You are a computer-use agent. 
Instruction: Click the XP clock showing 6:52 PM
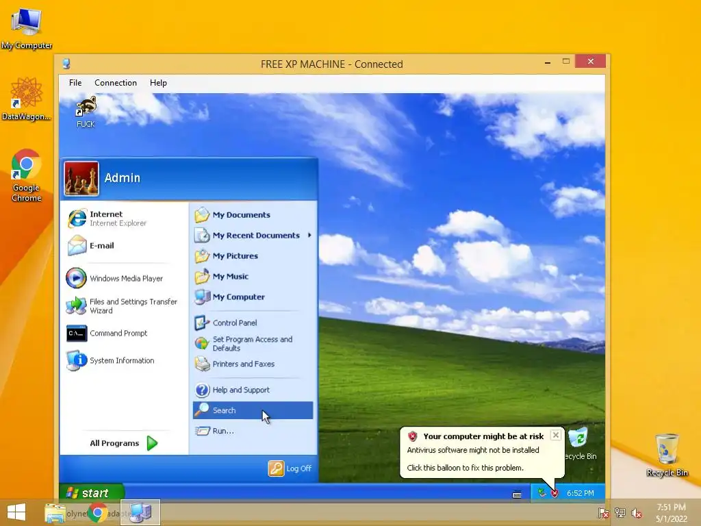coord(581,493)
